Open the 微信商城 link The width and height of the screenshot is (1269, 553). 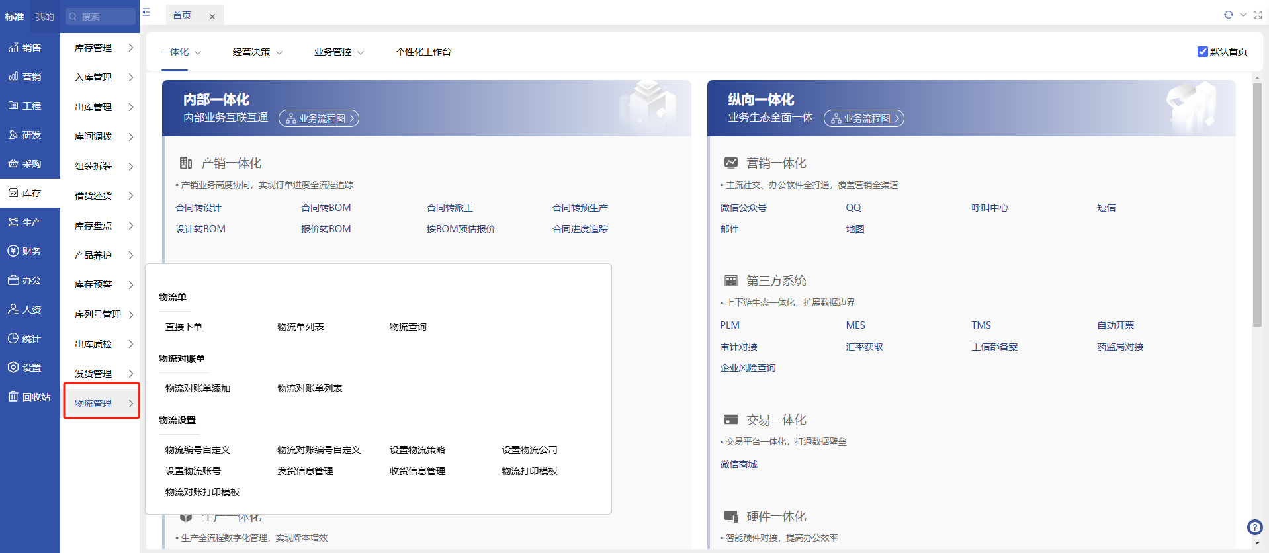tap(739, 464)
